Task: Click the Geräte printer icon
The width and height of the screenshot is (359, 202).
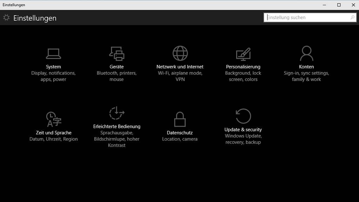Action: coord(117,53)
